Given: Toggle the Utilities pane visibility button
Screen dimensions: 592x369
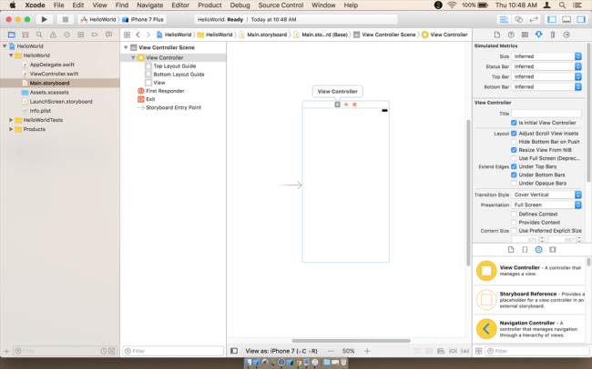Looking at the screenshot, I should 581,20.
